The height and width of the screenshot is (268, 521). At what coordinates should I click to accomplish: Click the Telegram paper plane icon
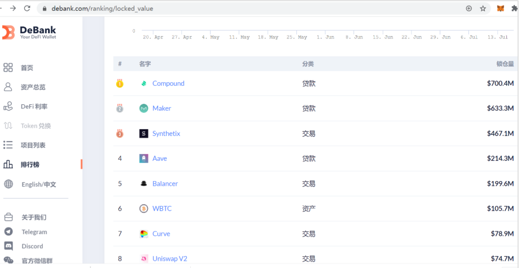[8, 231]
